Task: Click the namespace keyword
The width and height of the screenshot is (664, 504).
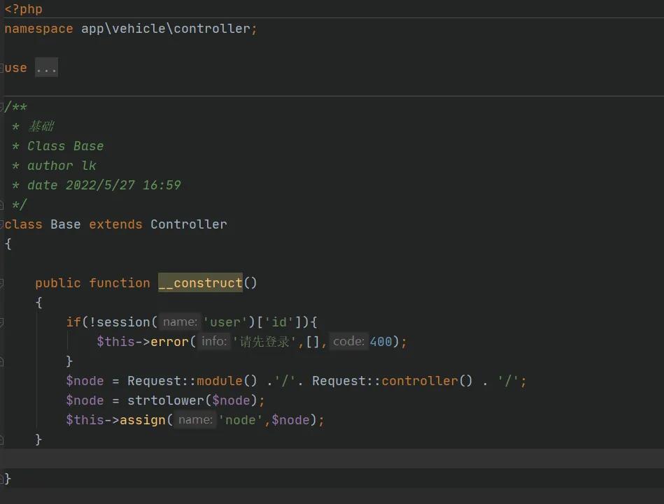Action: [38, 29]
